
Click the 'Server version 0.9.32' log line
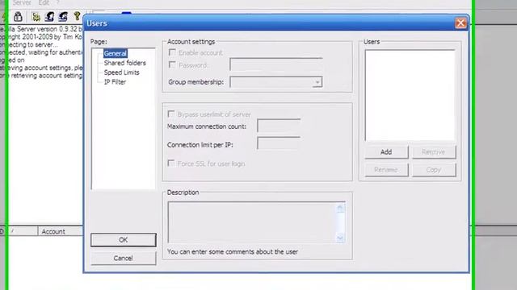point(41,29)
